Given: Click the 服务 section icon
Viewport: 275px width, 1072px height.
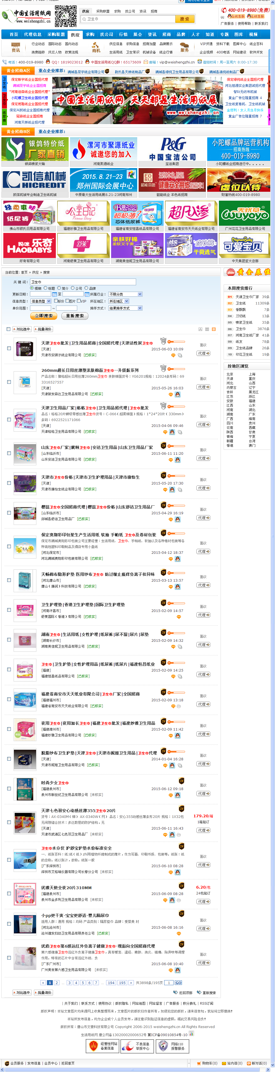Looking at the screenshot, I should pos(184,47).
